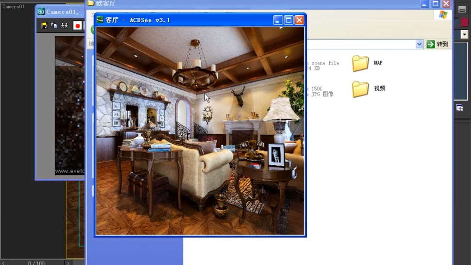Viewport: 471px width, 265px height.
Task: Open the MAP folder
Action: pyautogui.click(x=360, y=63)
